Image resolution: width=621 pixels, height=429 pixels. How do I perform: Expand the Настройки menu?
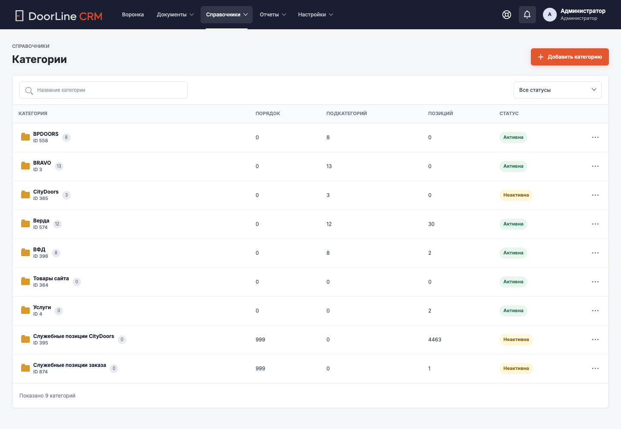(x=315, y=15)
